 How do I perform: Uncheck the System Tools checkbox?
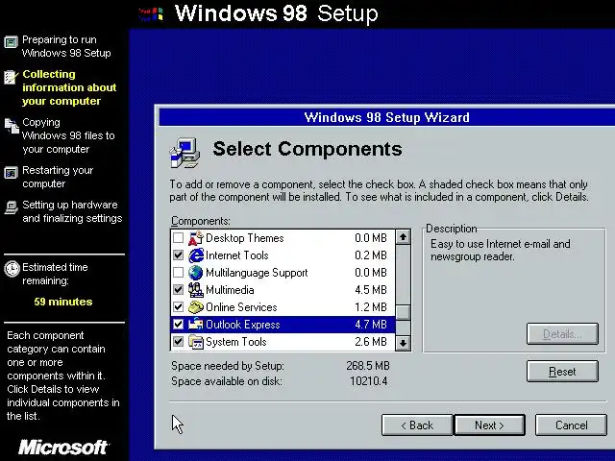pyautogui.click(x=178, y=342)
